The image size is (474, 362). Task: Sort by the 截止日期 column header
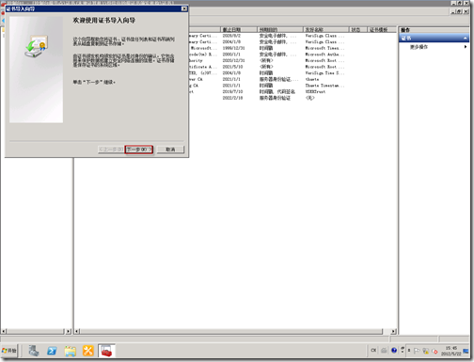(239, 29)
